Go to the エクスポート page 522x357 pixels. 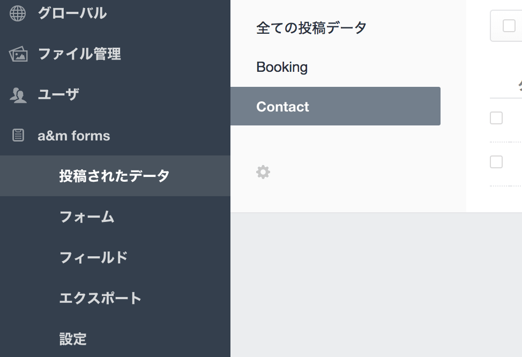[100, 298]
